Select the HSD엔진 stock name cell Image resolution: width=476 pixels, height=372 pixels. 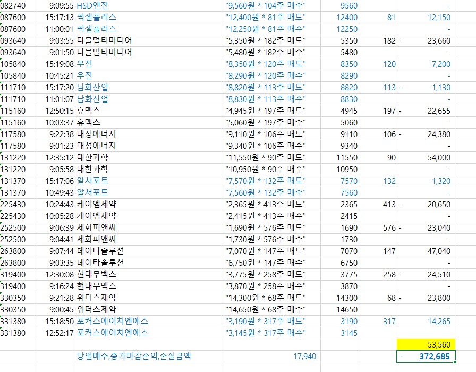[x=149, y=6]
